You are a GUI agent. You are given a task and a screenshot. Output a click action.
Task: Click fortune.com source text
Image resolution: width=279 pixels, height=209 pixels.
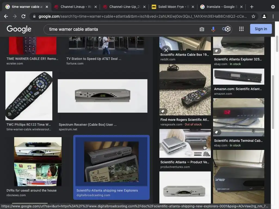[x=75, y=63]
